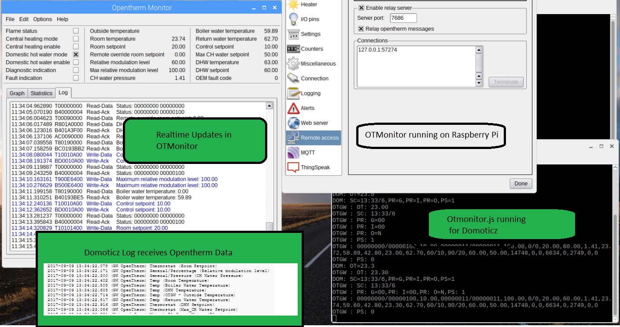Screen dimensions: 620x327
Task: Switch to the Graph tab
Action: (x=17, y=93)
